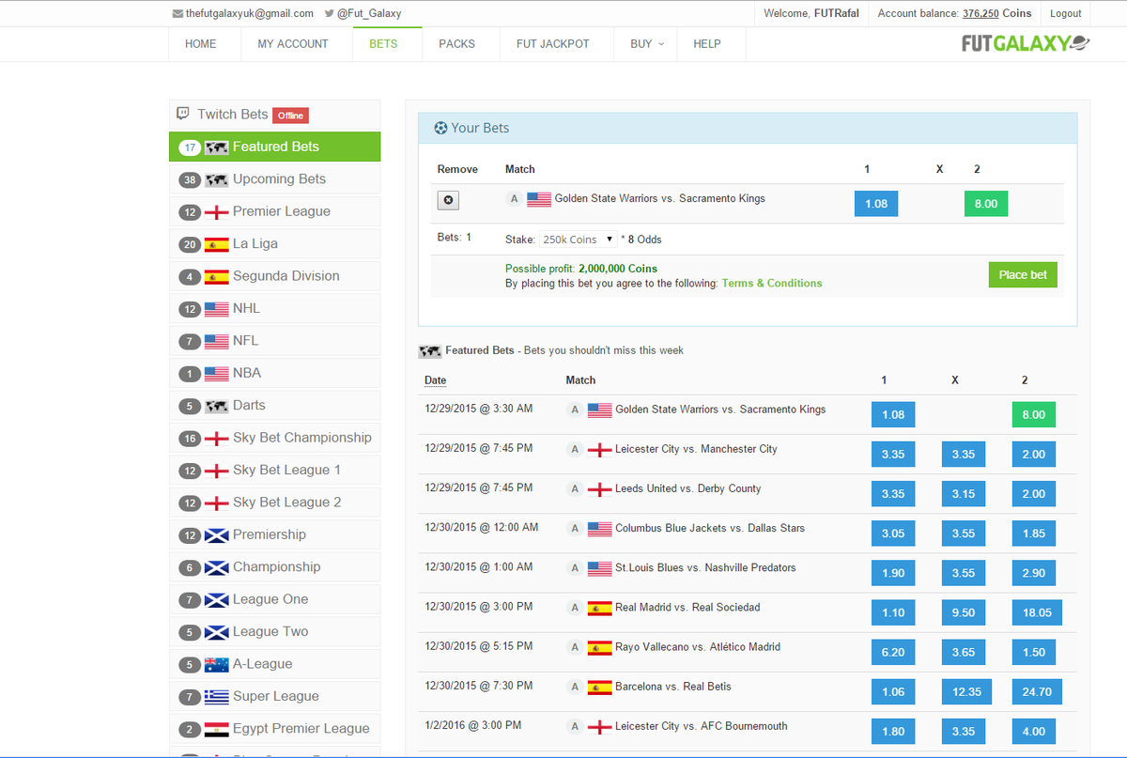Click the Offline badge next to Twitch Bets

(290, 116)
